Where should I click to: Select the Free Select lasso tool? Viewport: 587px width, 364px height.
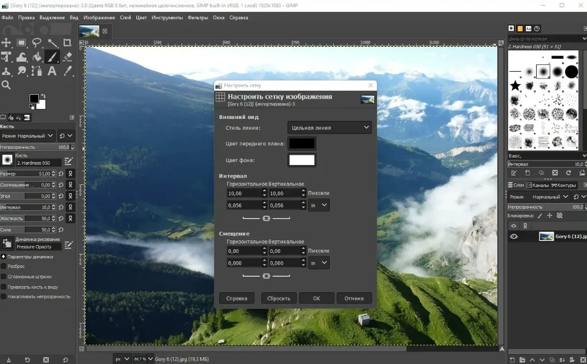click(37, 43)
